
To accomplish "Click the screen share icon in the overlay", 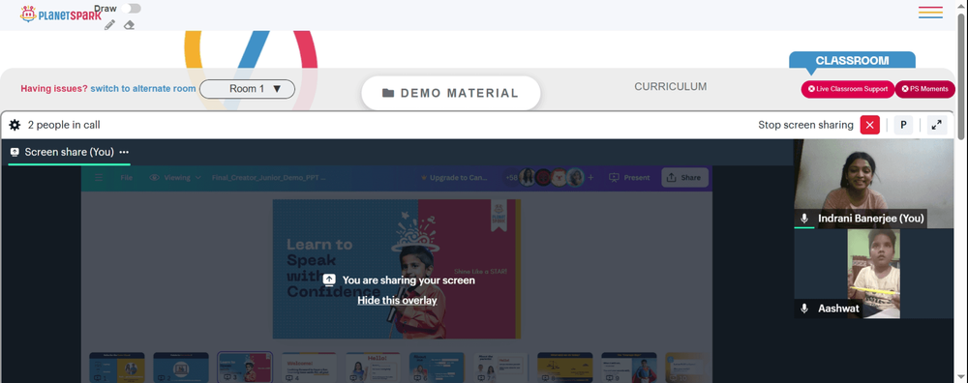I will click(330, 280).
